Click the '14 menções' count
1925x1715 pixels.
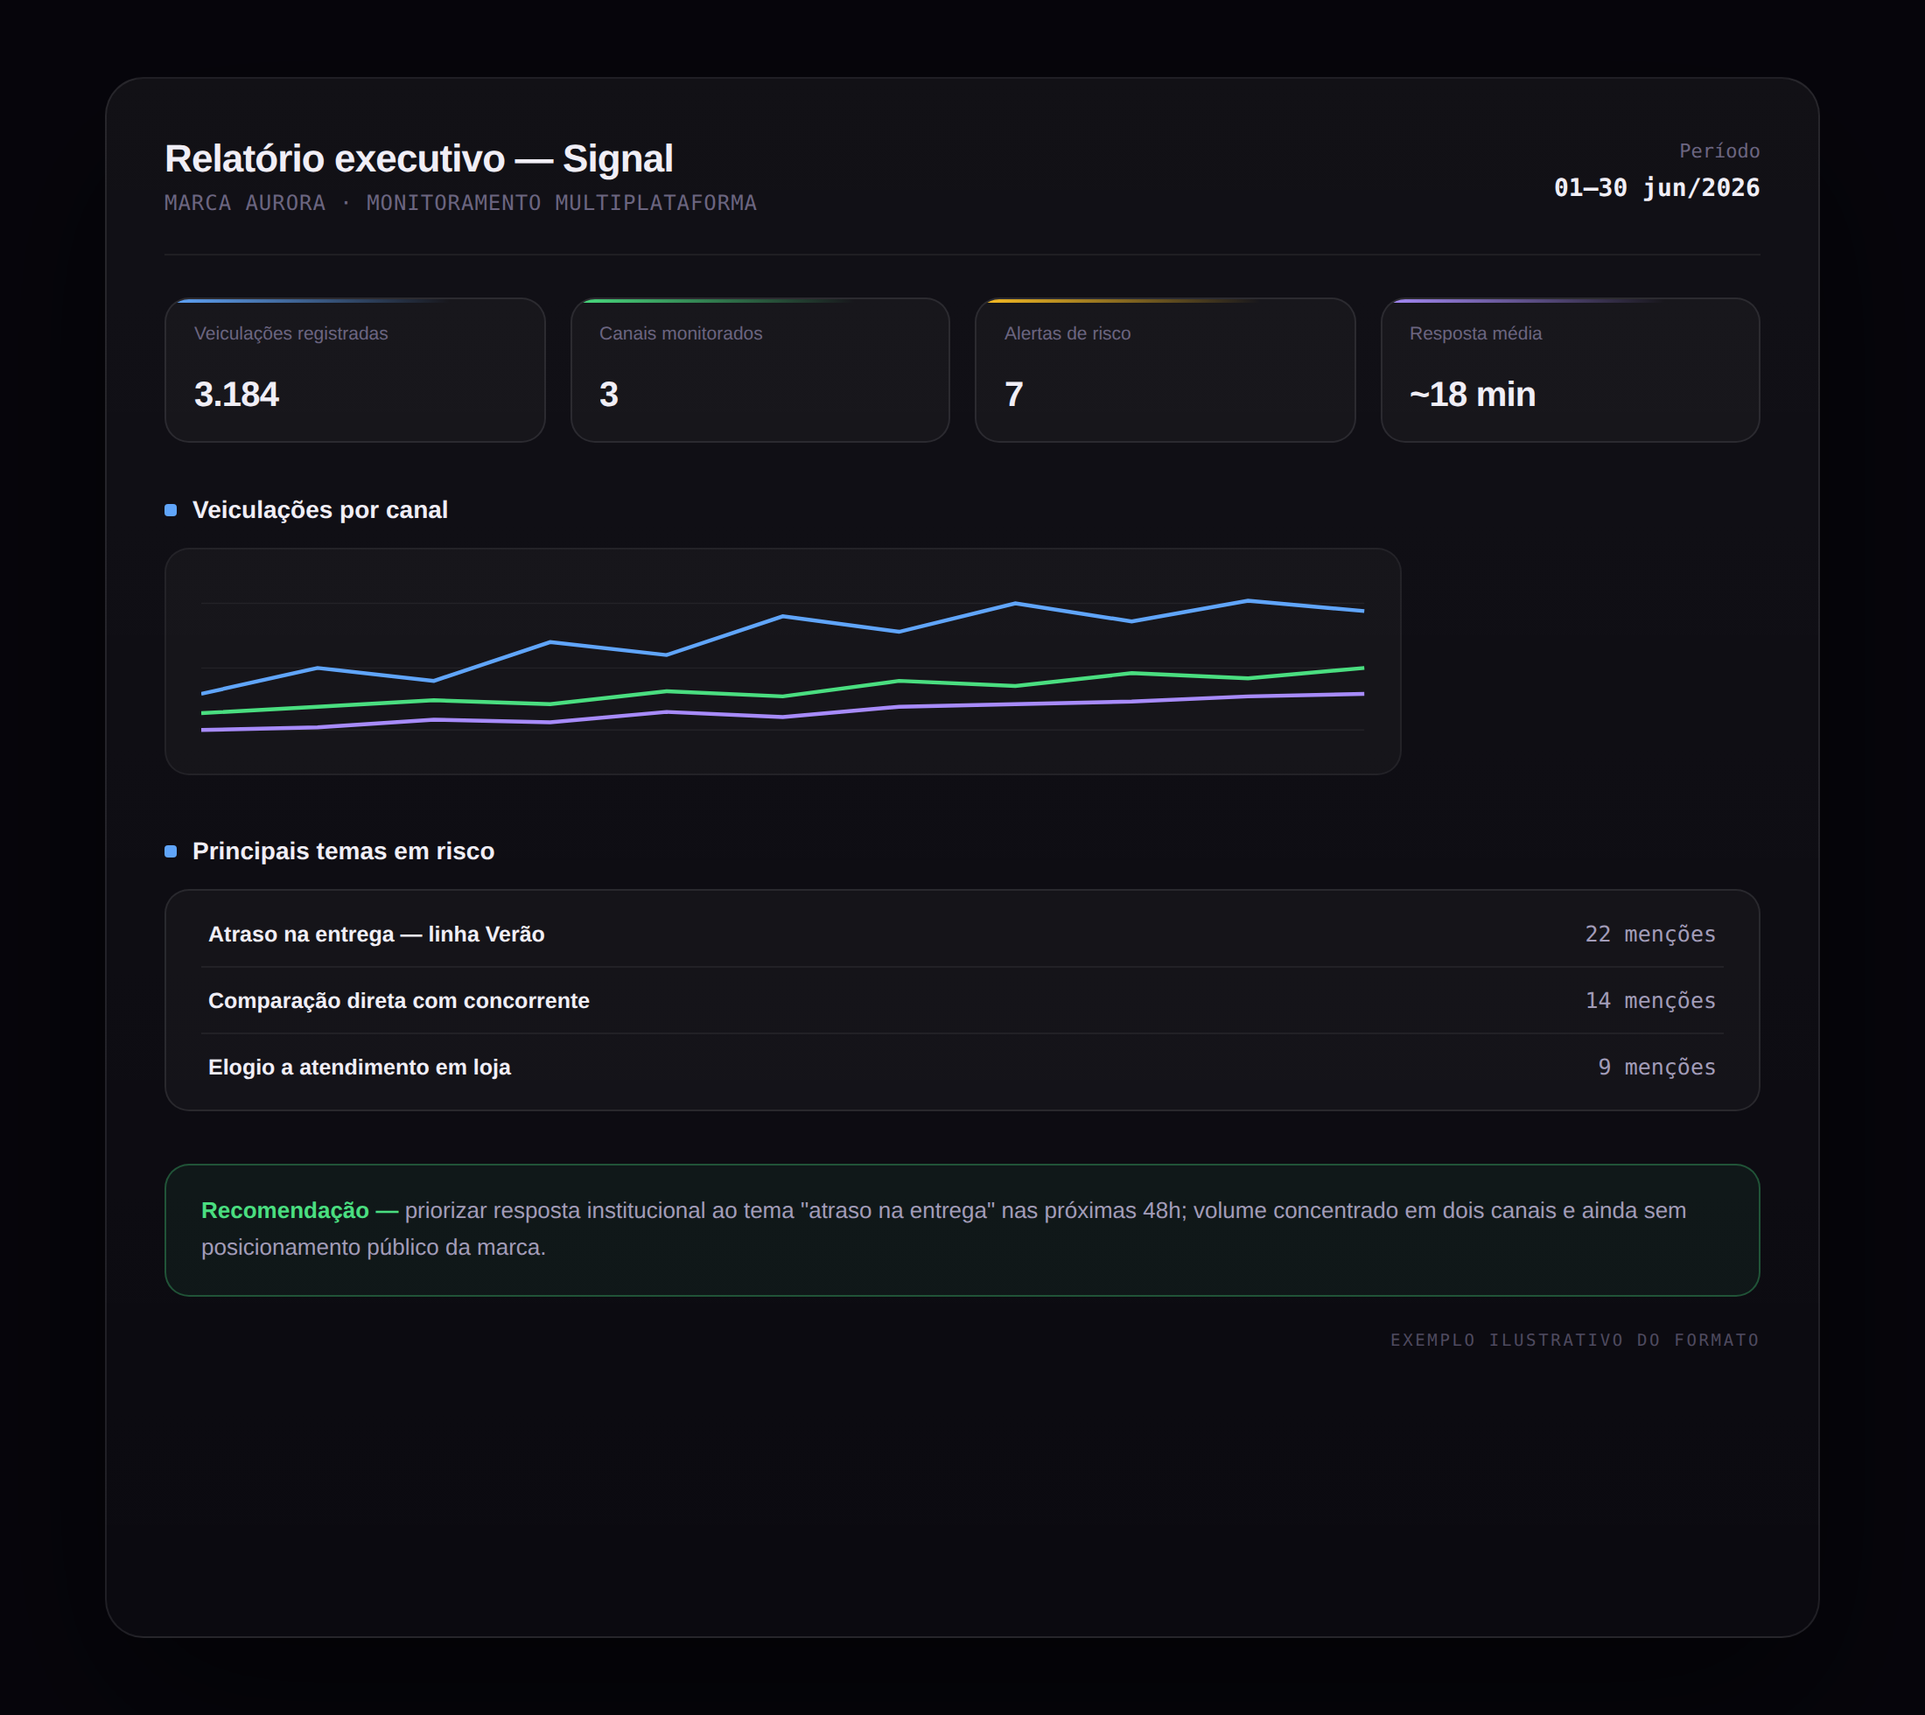1650,1001
